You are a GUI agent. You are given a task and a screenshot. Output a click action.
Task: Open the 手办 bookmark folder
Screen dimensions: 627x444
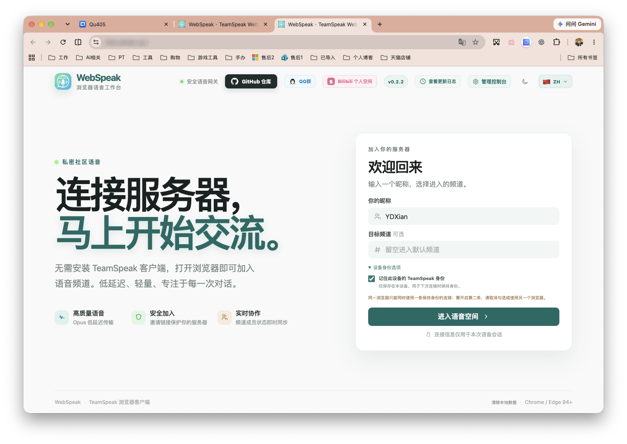[235, 58]
